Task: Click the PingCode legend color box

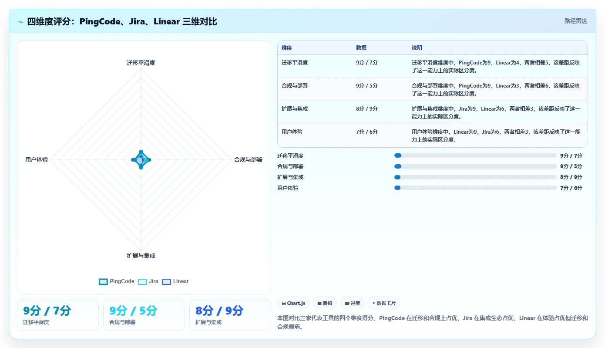Action: (103, 282)
